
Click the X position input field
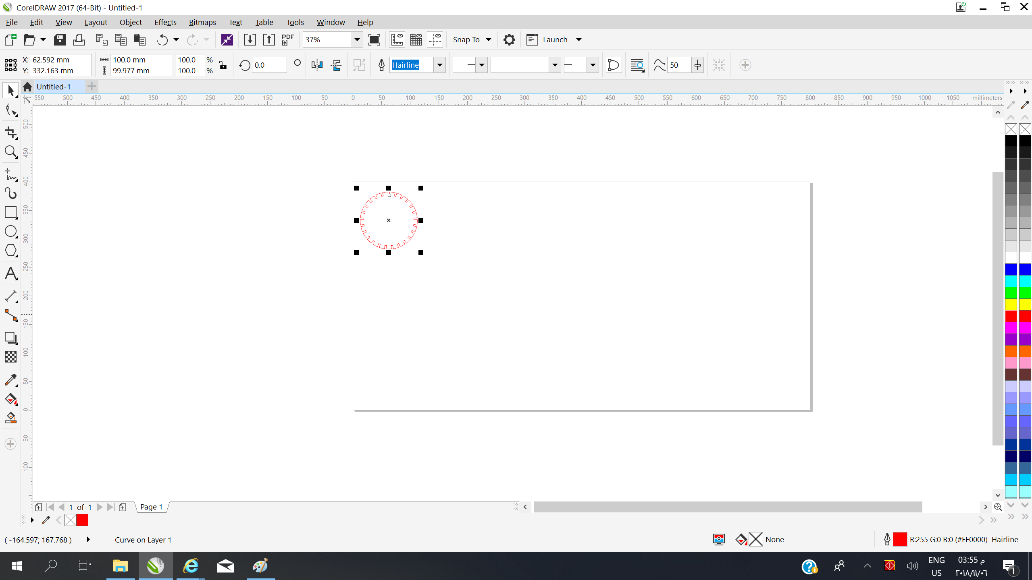[61, 60]
